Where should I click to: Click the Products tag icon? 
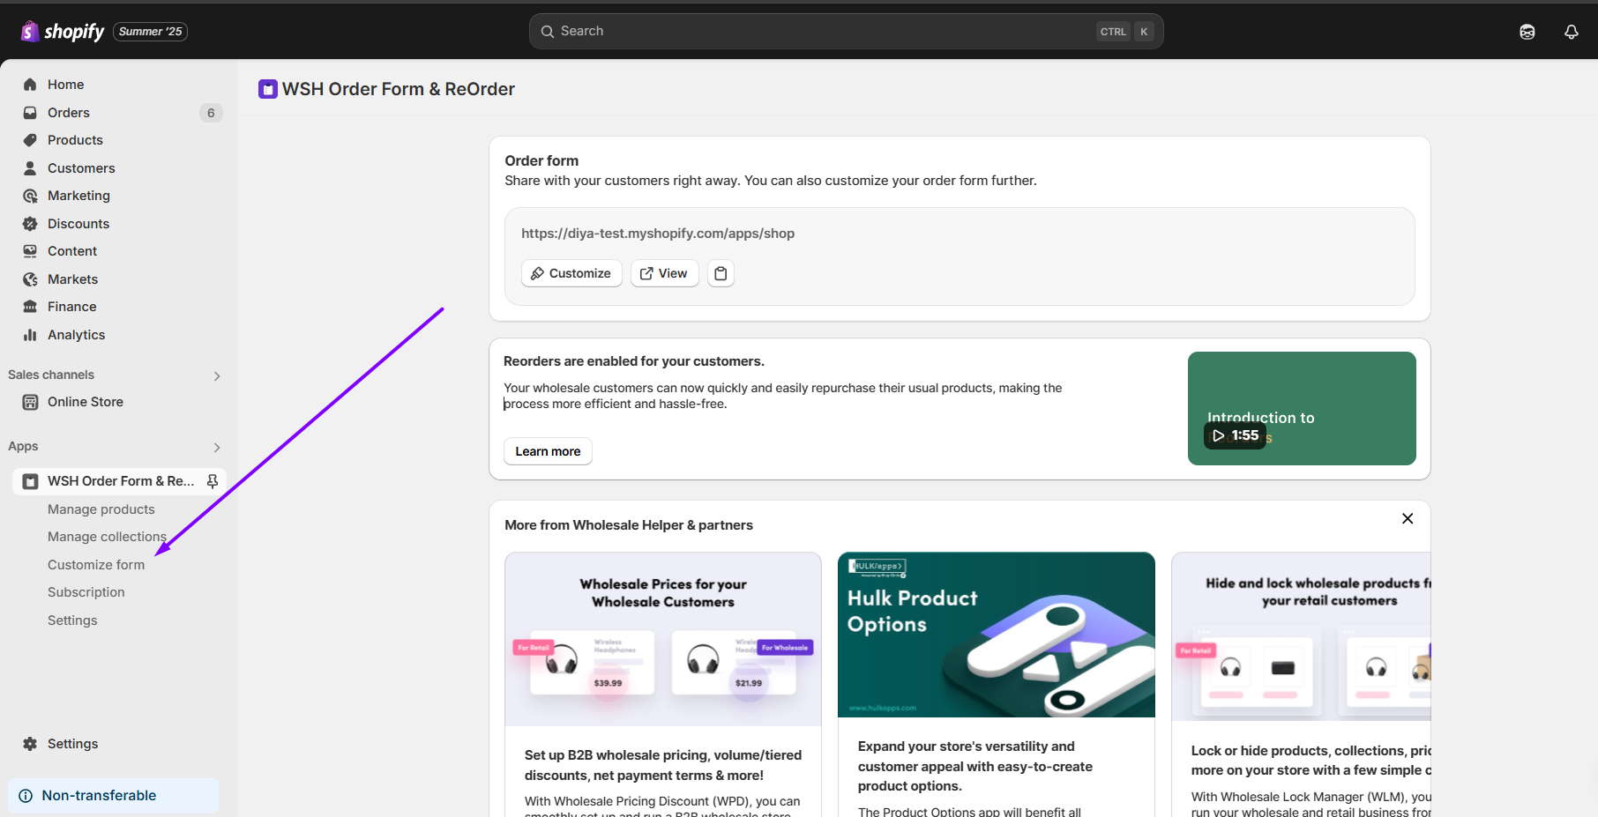point(30,140)
